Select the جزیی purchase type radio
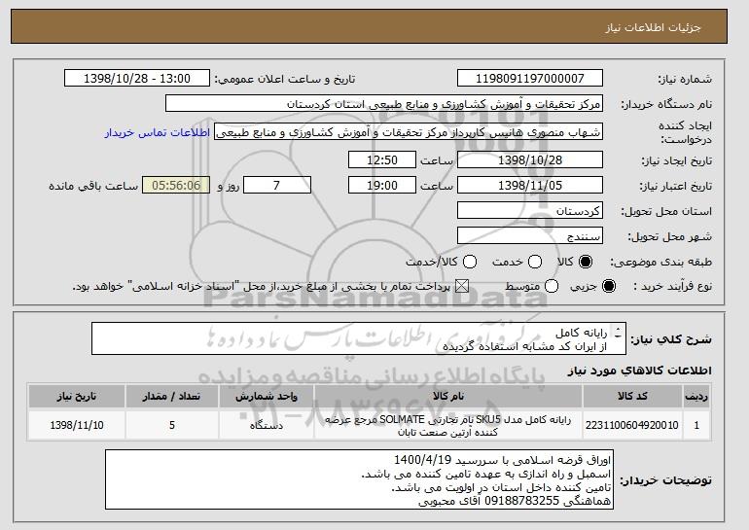This screenshot has width=749, height=530. tap(609, 287)
